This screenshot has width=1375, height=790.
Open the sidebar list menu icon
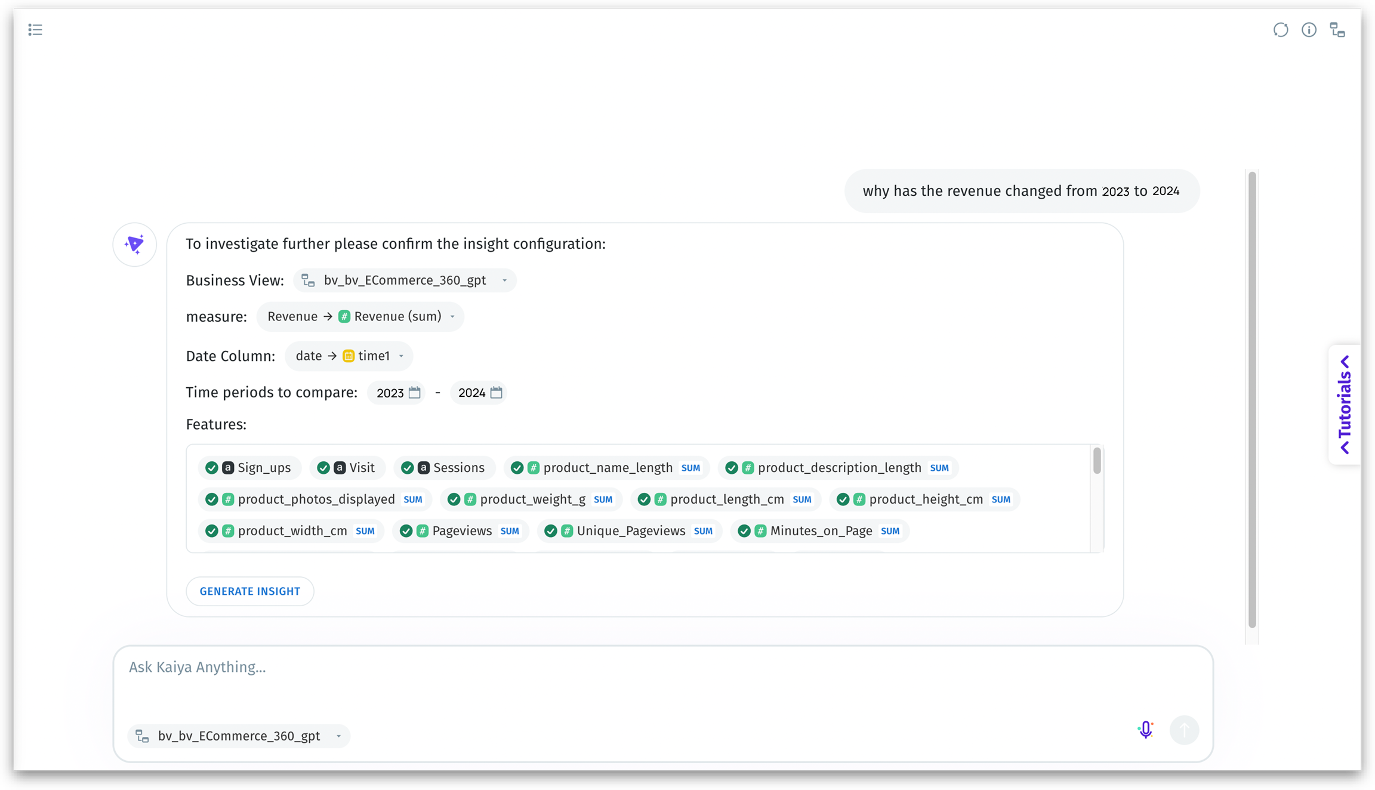coord(35,30)
